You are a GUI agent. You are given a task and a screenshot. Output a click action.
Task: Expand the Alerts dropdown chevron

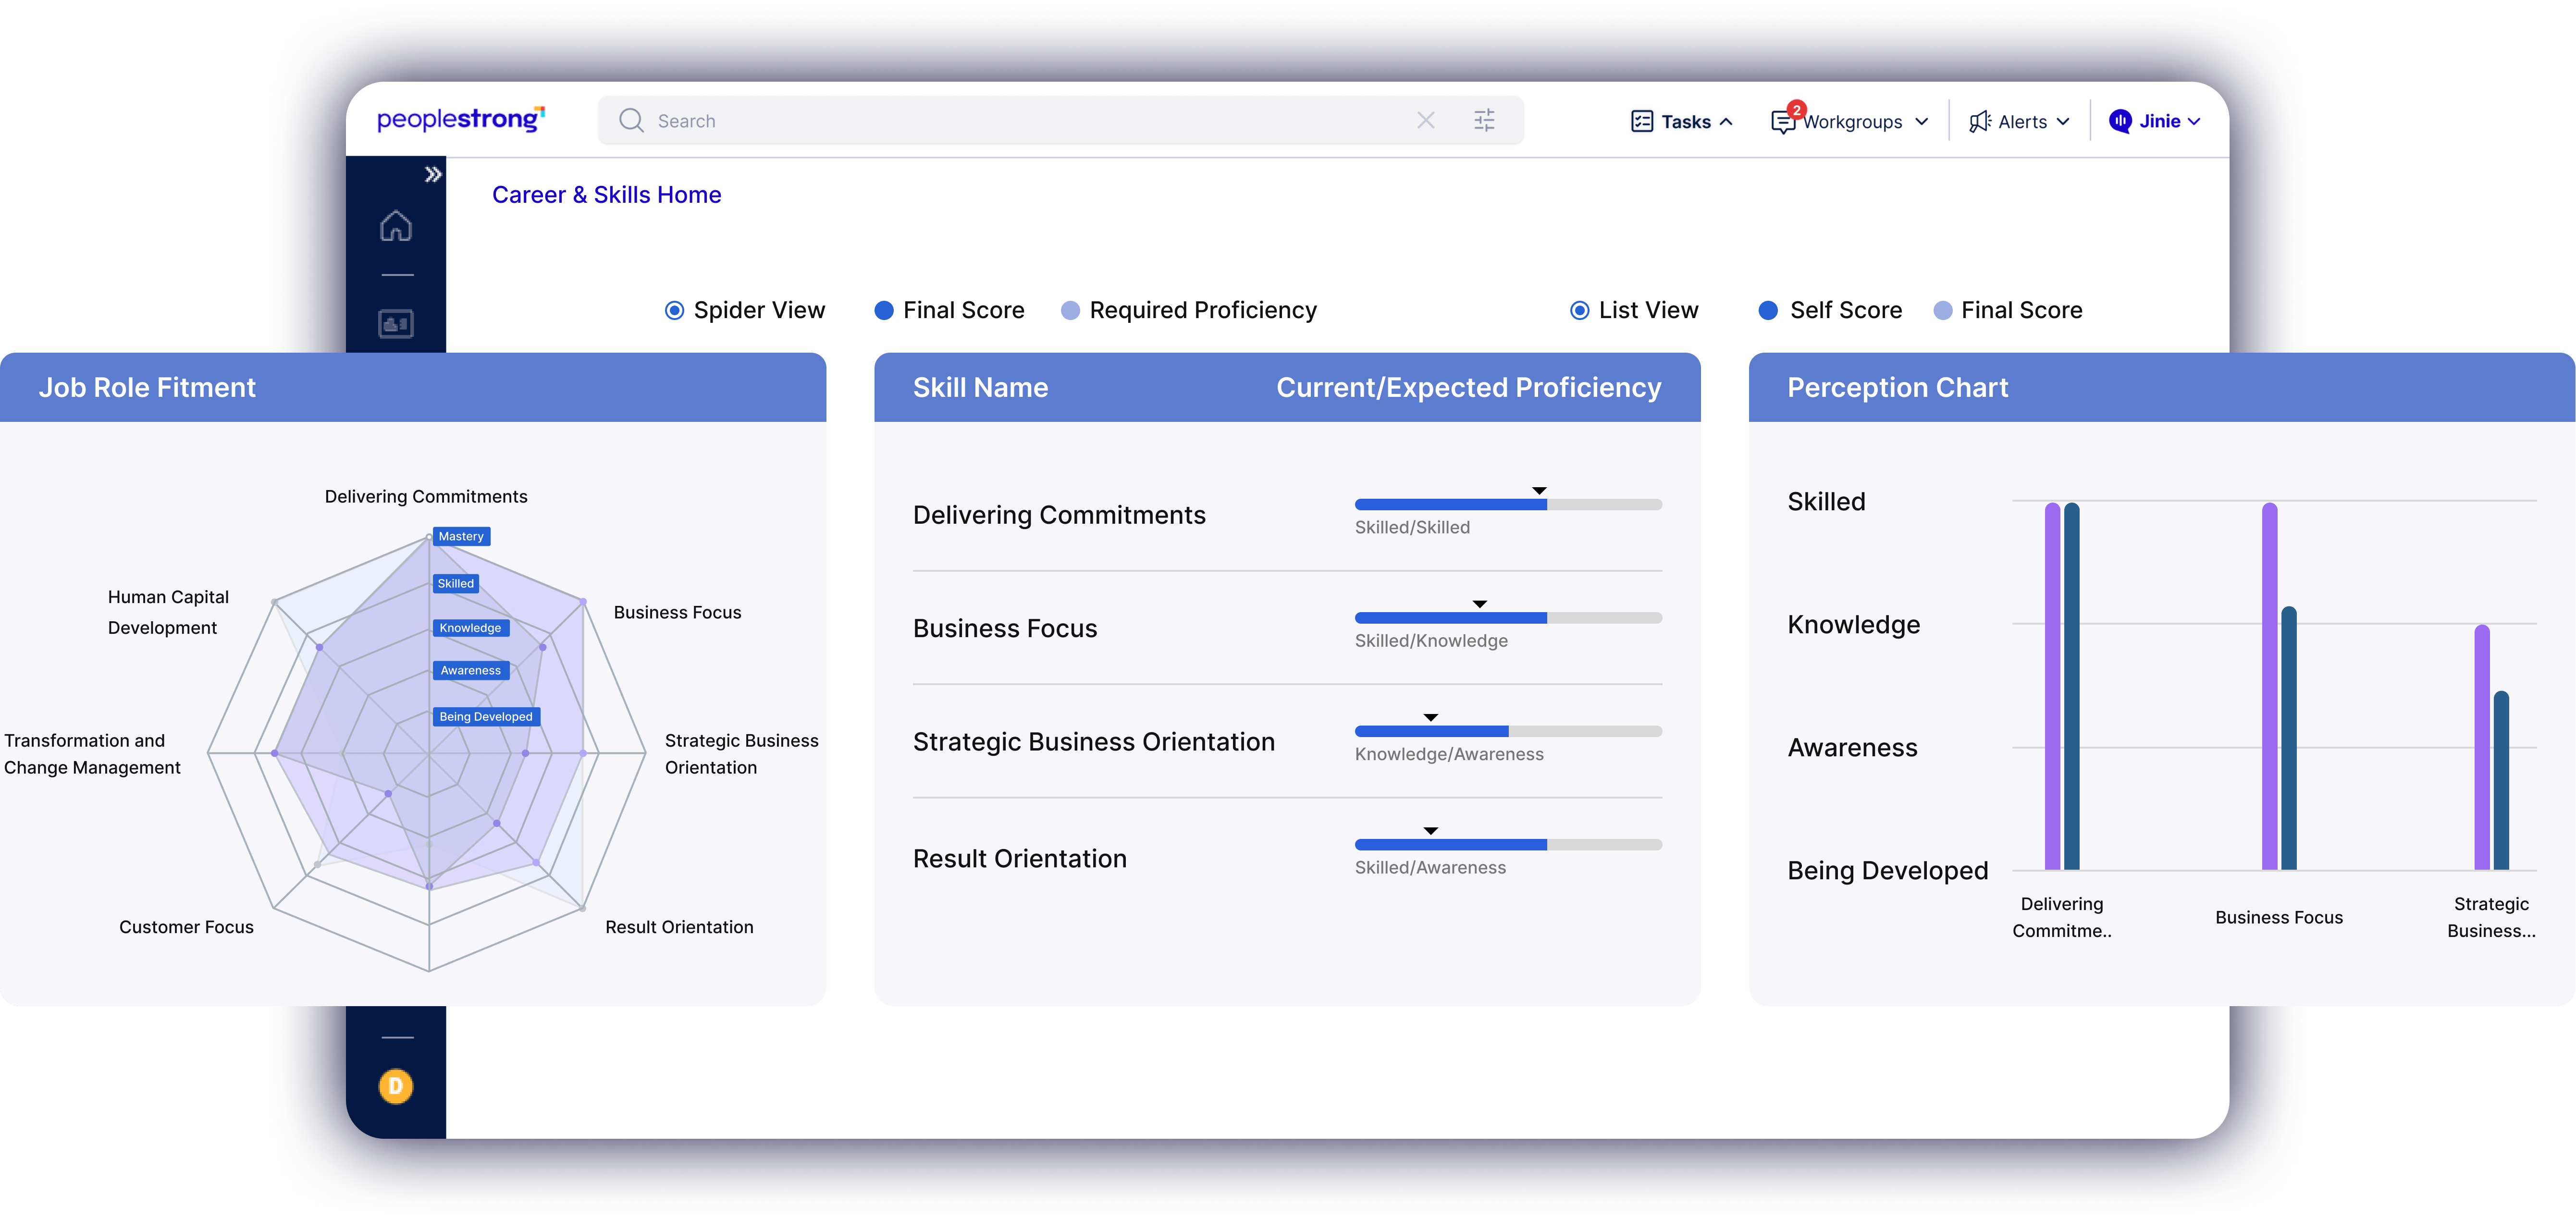click(x=2063, y=122)
